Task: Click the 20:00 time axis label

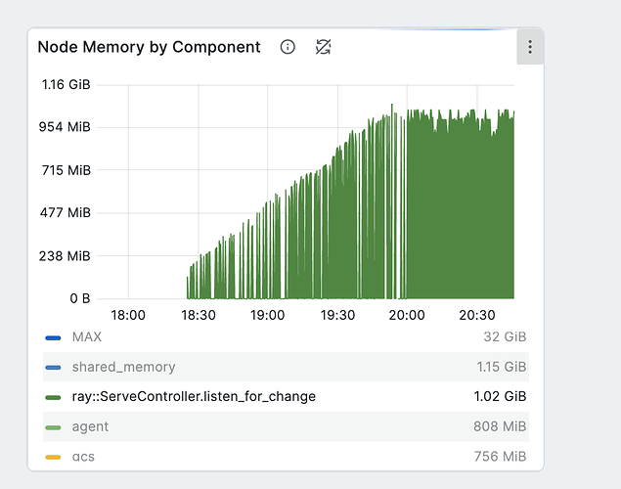Action: (x=407, y=316)
